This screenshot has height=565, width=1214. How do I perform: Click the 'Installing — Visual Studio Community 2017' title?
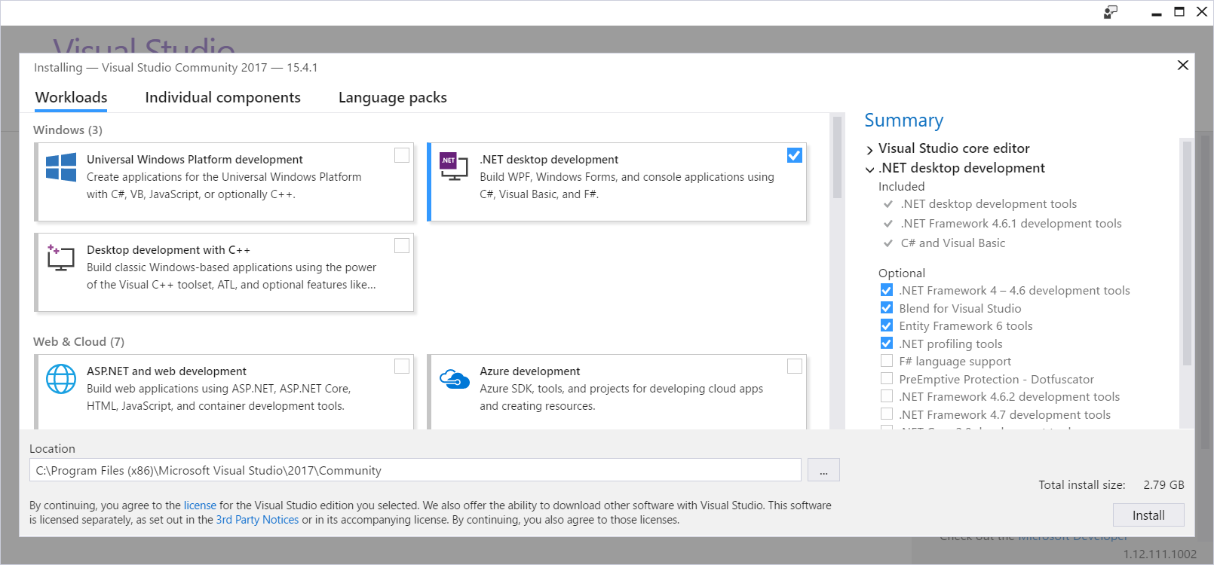(176, 68)
